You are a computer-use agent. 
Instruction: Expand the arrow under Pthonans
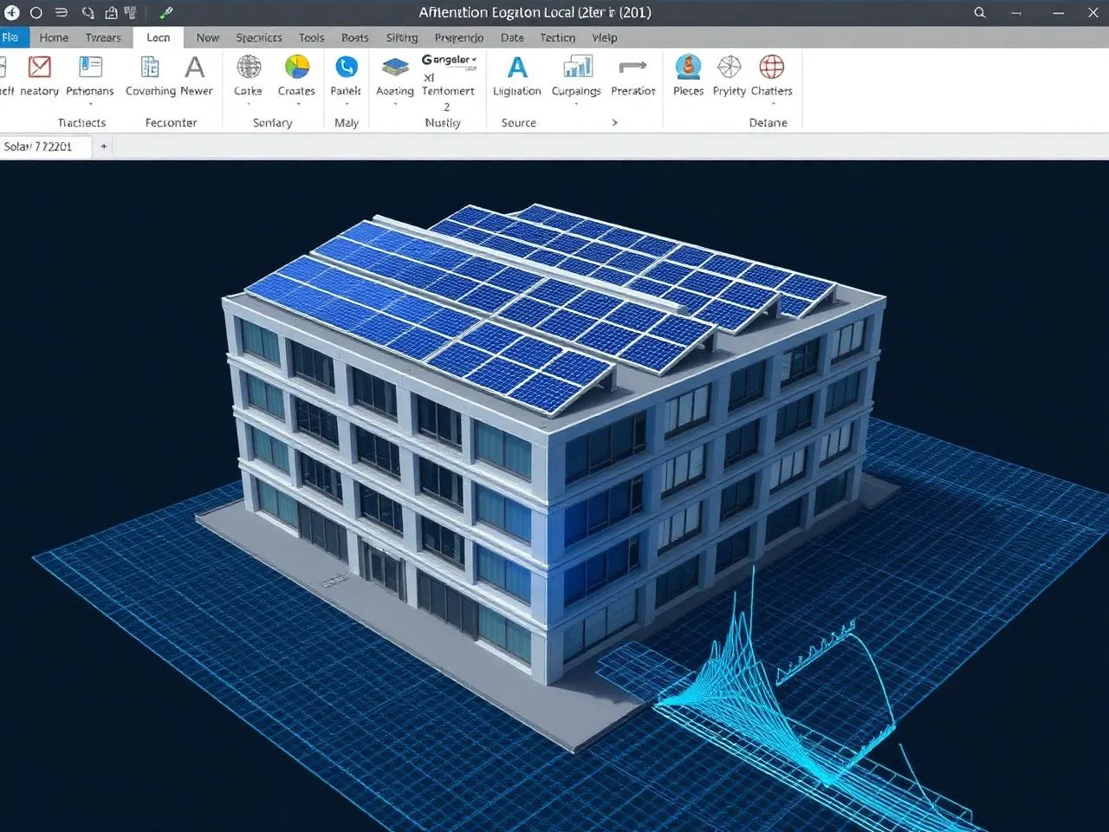90,104
